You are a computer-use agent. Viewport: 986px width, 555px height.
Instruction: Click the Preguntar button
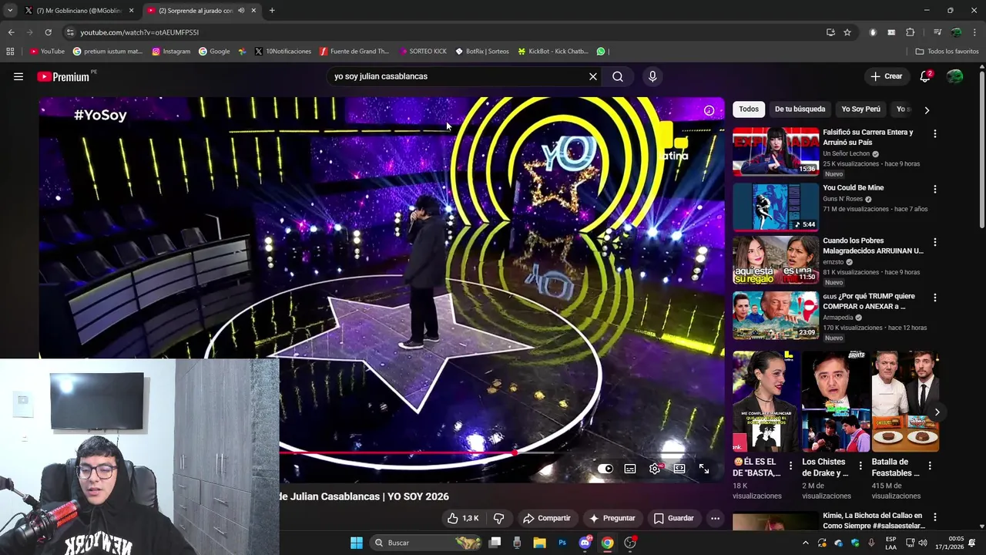tap(612, 518)
